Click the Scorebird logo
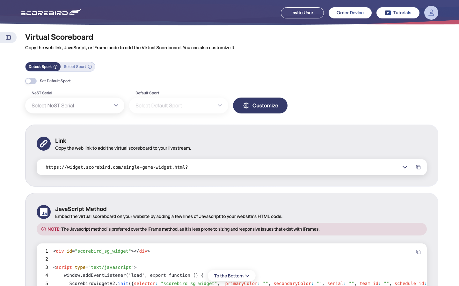This screenshot has width=459, height=286. pyautogui.click(x=51, y=12)
